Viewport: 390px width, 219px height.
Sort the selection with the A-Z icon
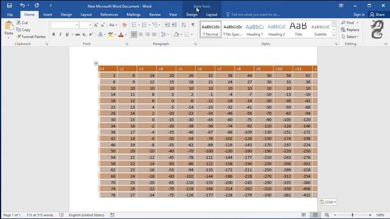184,25
